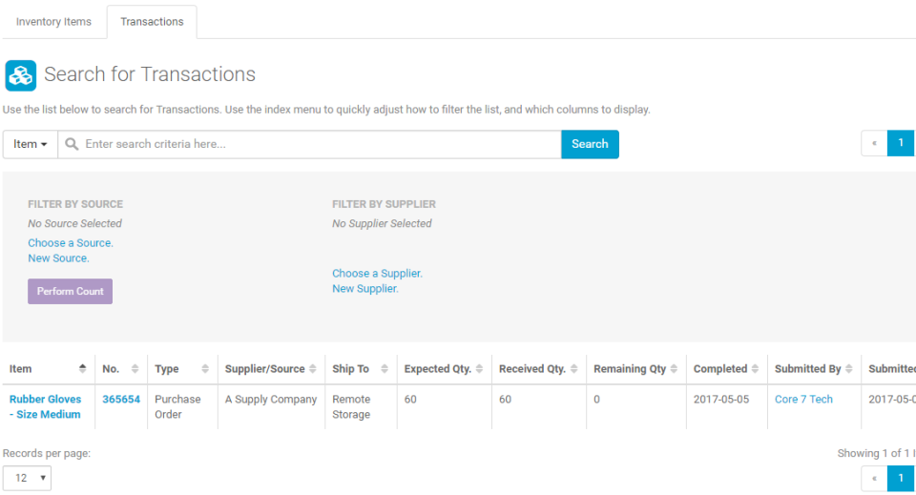The height and width of the screenshot is (495, 916).
Task: Click New Source link
Action: pos(58,258)
